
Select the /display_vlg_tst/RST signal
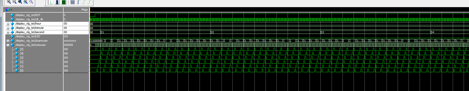coord(28,15)
